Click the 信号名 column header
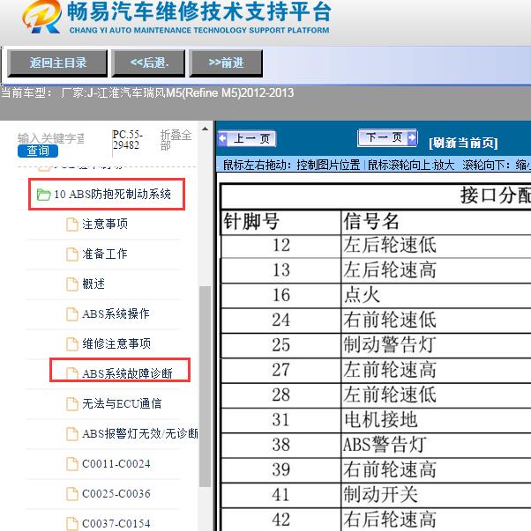This screenshot has width=531, height=531. (371, 222)
